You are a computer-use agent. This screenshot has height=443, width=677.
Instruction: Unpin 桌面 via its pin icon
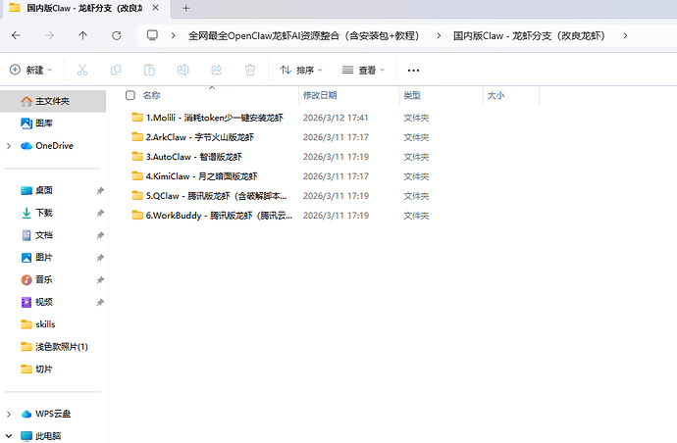tap(100, 191)
